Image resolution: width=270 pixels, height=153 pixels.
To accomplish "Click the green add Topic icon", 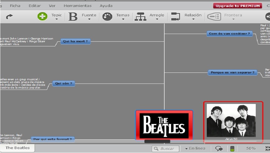I will (x=42, y=17).
